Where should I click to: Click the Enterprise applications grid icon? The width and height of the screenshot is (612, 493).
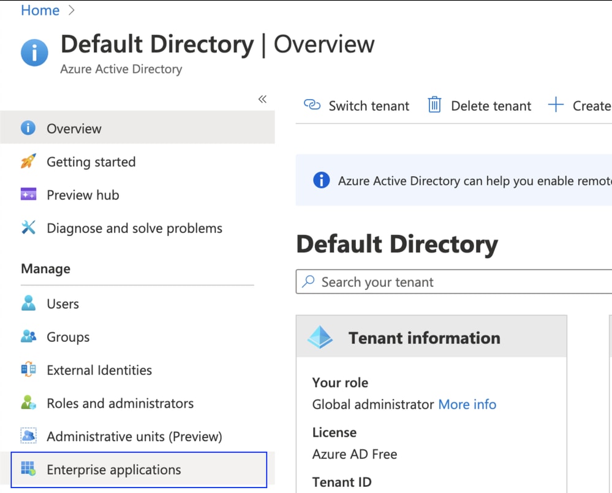pos(29,469)
